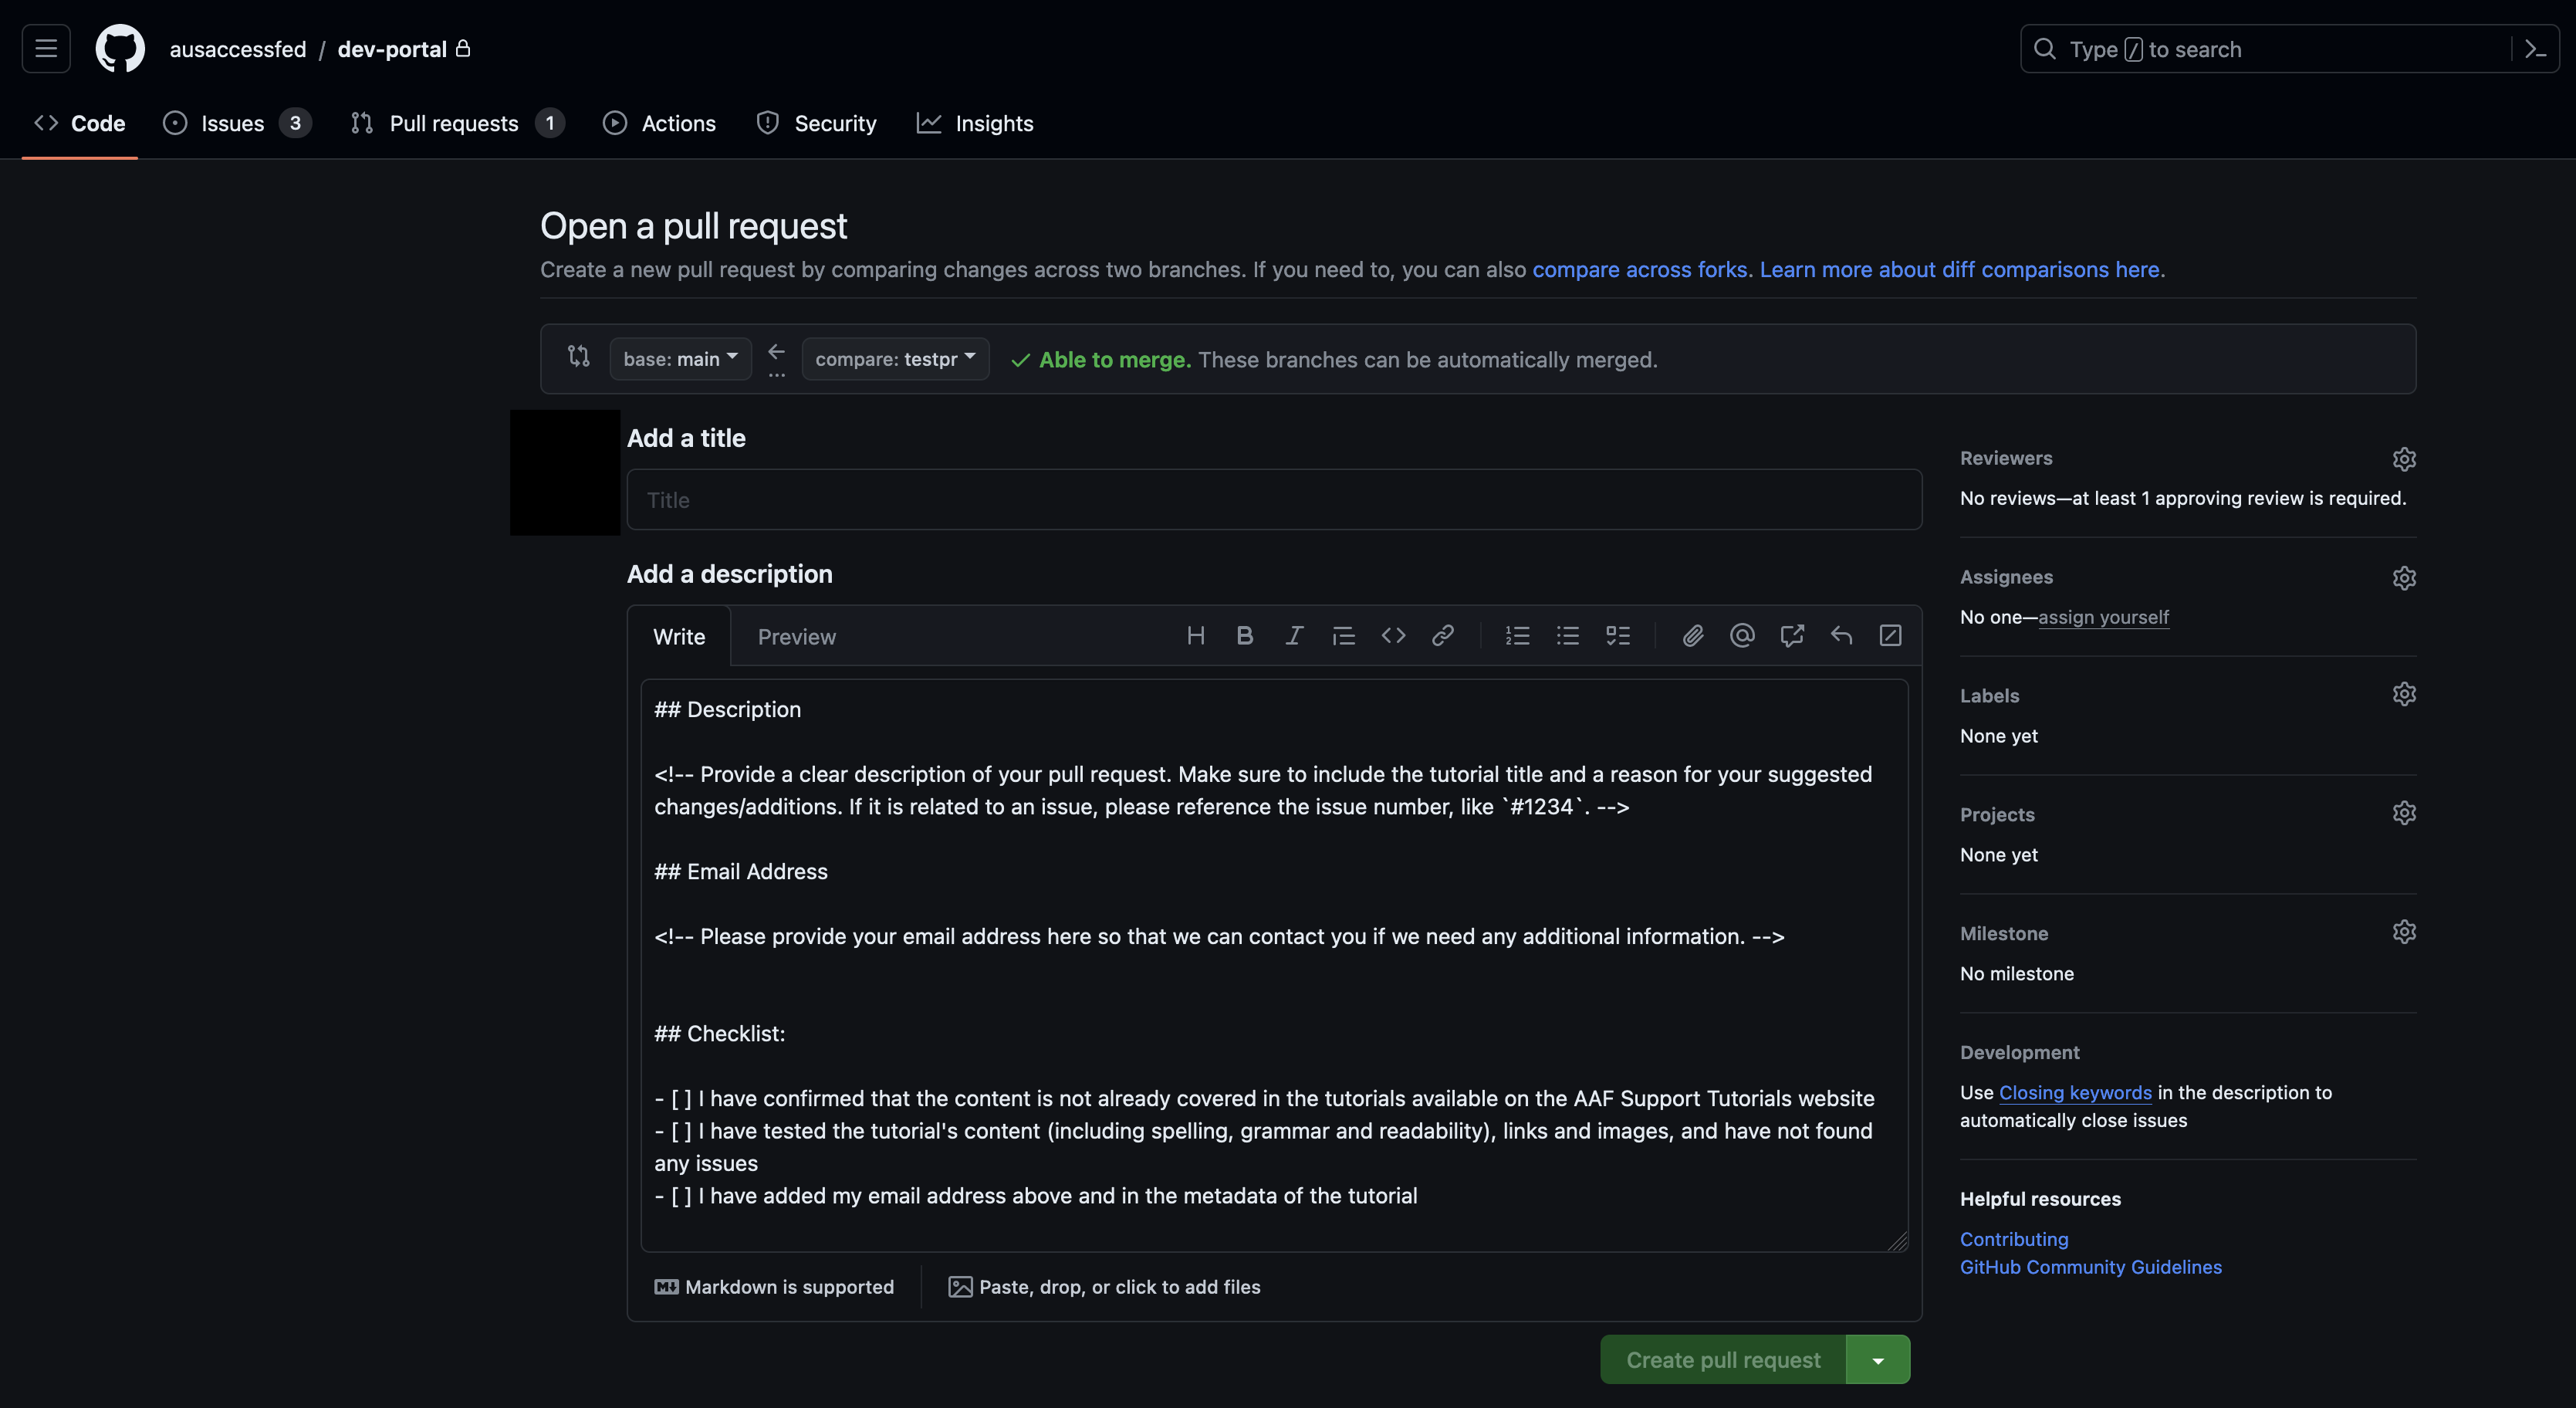Add a link in the description
The height and width of the screenshot is (1408, 2576).
click(x=1442, y=636)
